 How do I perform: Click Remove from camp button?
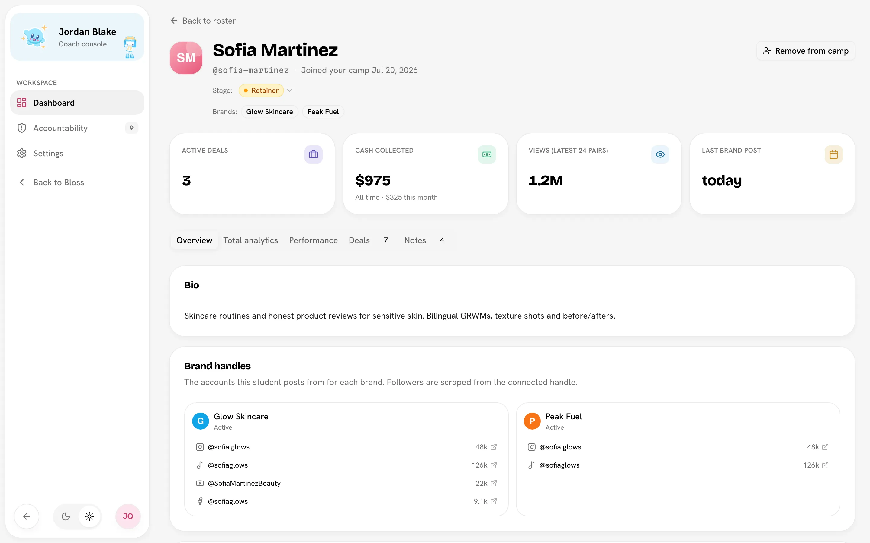pos(806,51)
